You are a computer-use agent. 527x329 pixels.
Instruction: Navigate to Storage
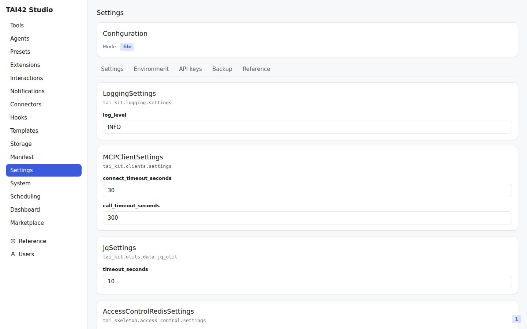point(44,144)
